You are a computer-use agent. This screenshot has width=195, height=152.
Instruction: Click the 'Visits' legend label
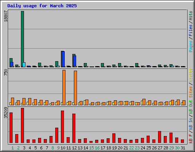coord(191,75)
